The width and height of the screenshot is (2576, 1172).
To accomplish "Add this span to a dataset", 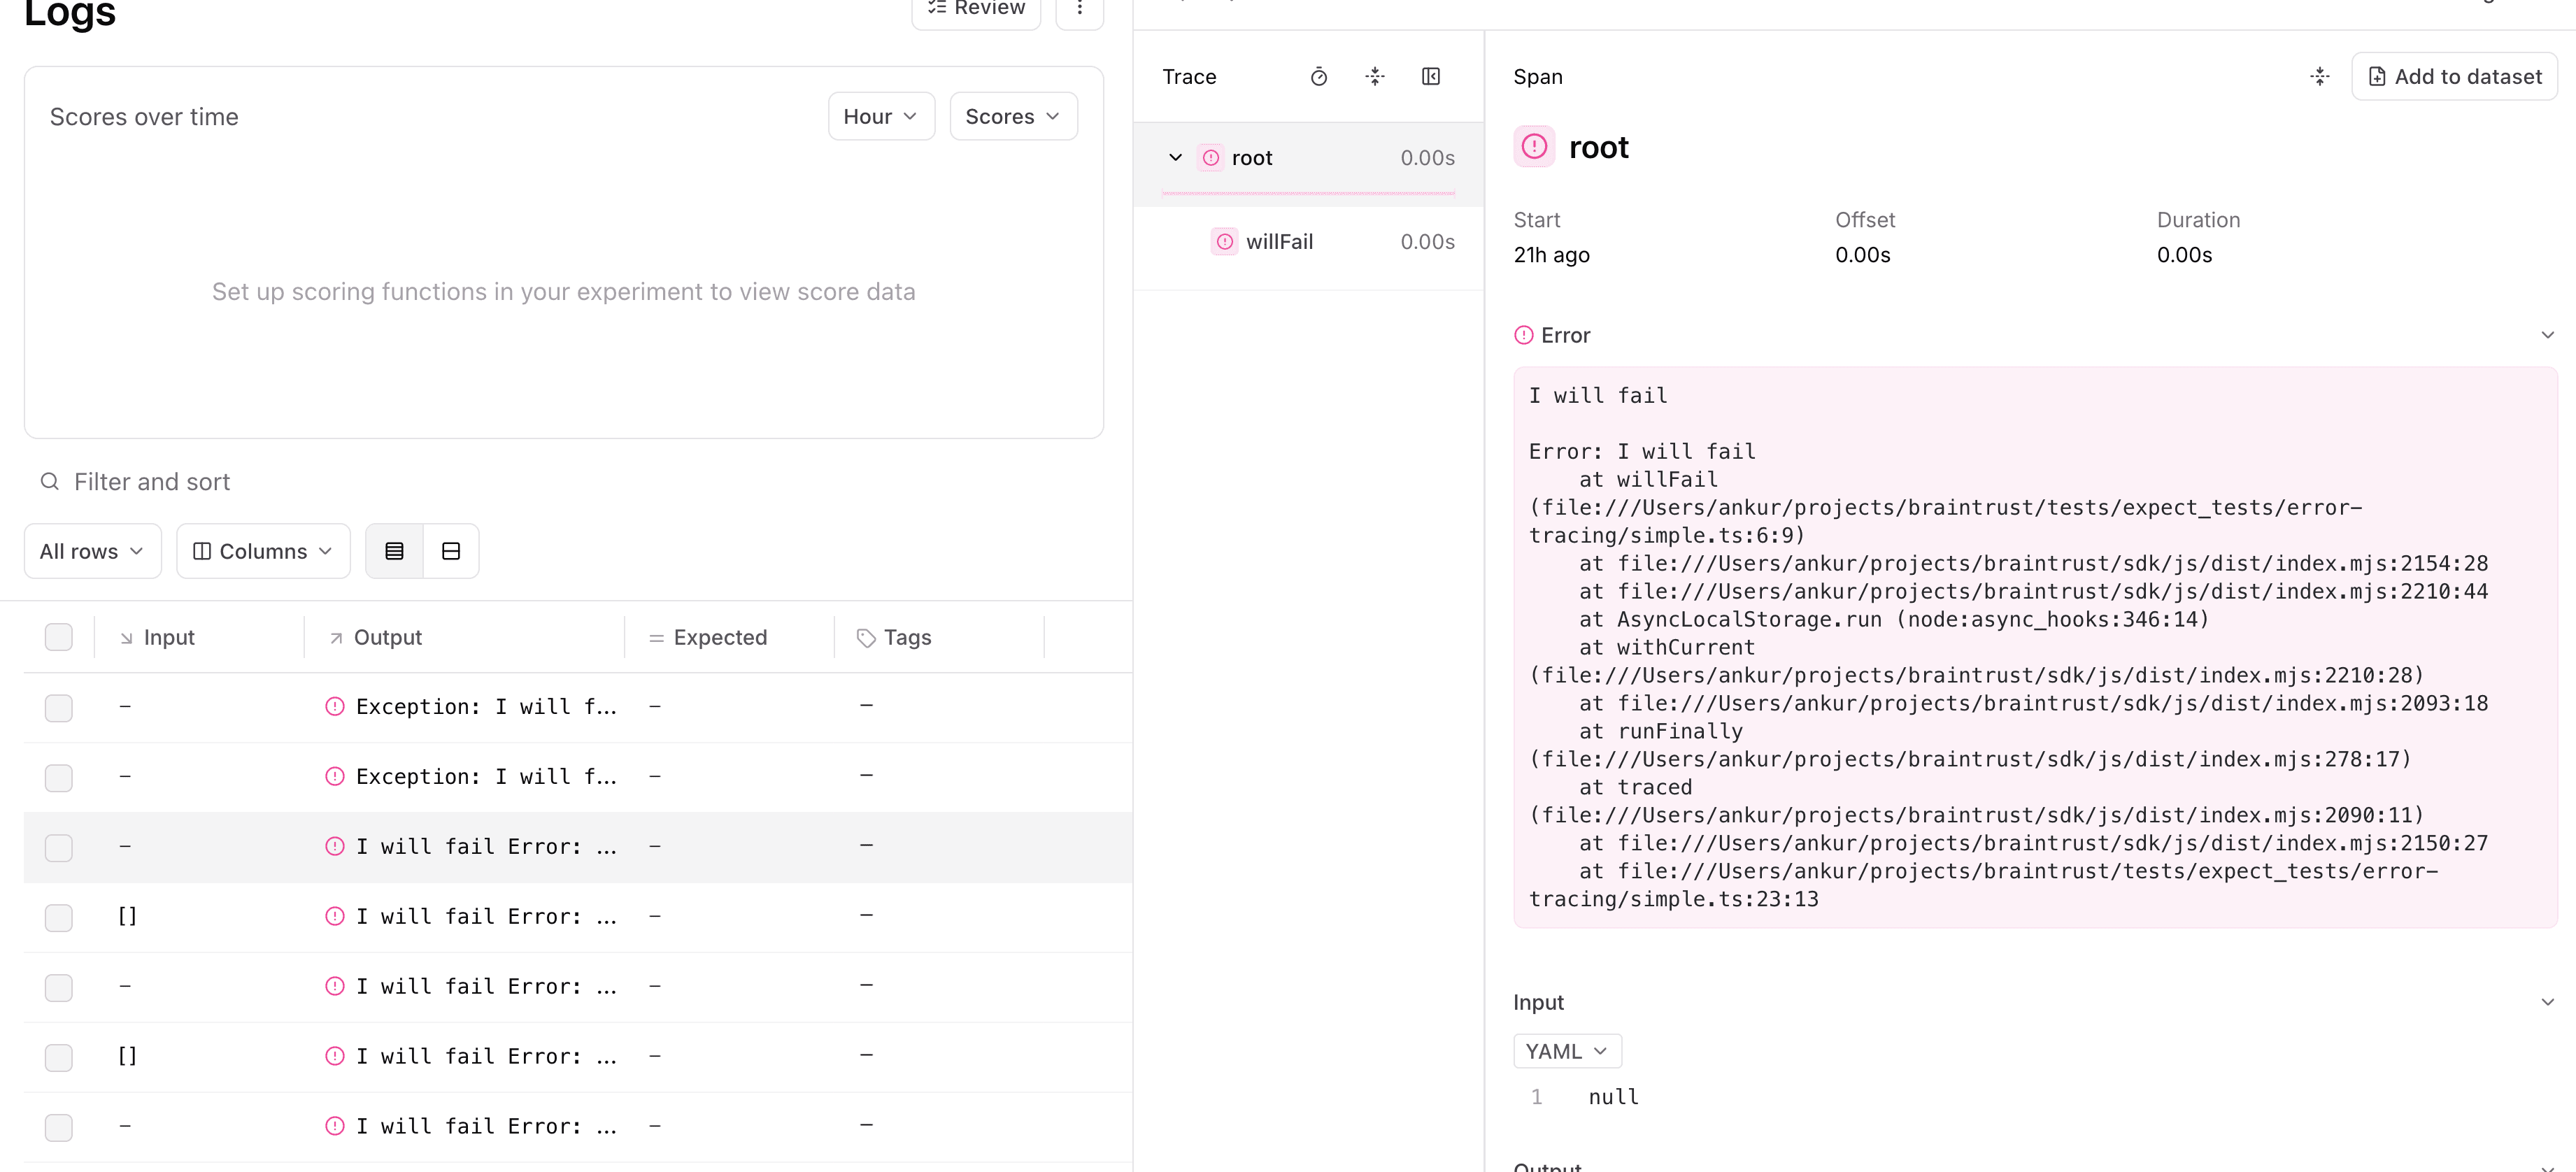I will pos(2454,76).
